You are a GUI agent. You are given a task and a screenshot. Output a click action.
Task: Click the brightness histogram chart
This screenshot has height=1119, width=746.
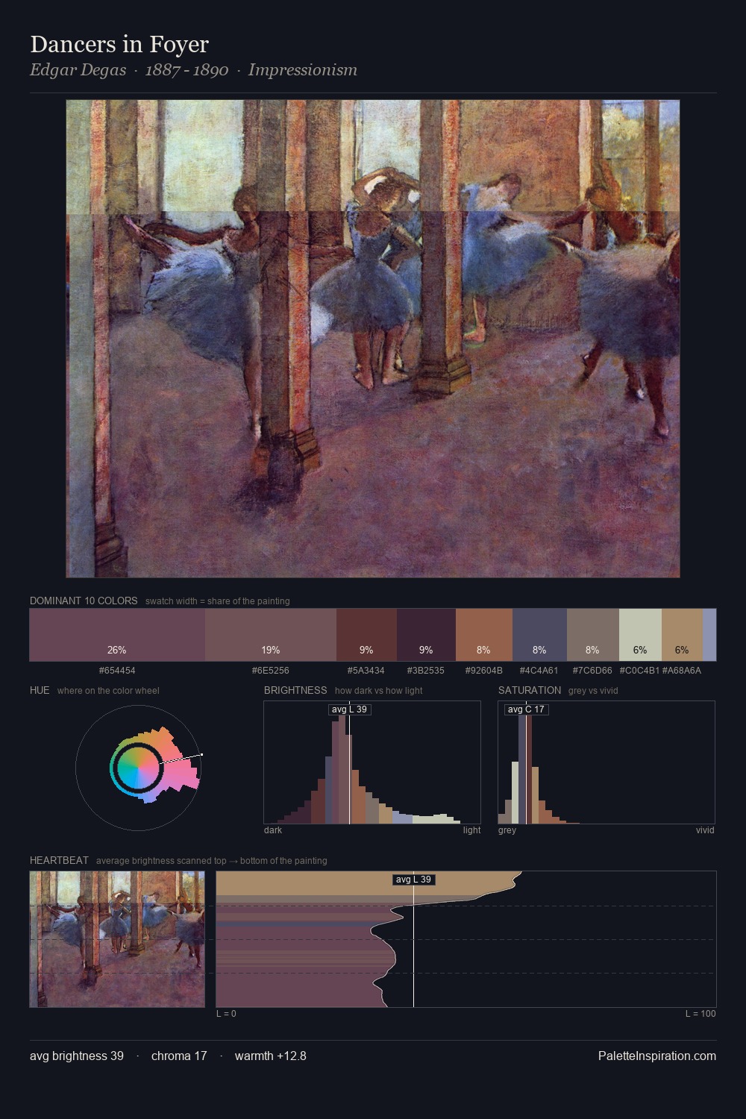tap(372, 762)
